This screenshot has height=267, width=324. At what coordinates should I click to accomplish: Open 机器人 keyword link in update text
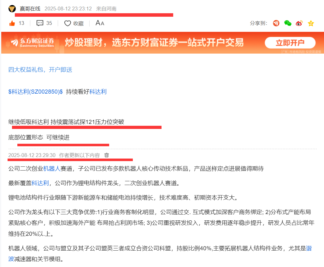tap(52, 169)
